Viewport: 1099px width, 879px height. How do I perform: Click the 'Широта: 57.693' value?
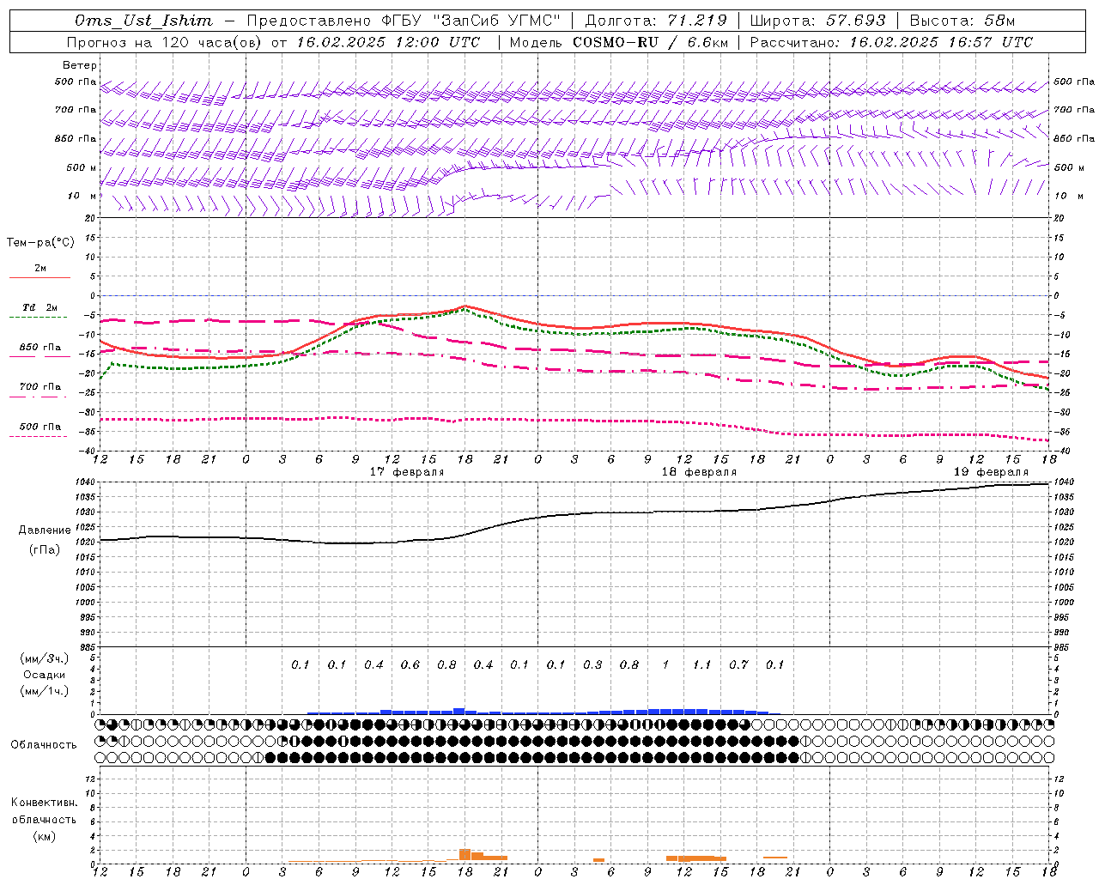click(x=817, y=21)
